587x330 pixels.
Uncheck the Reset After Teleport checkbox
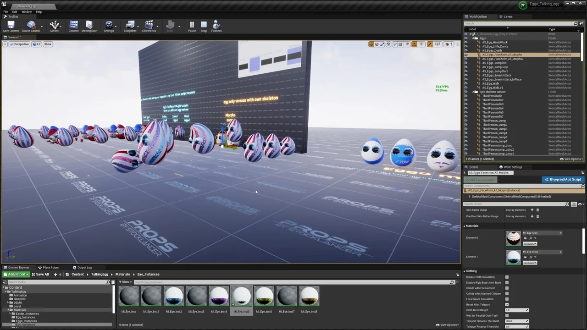click(507, 305)
